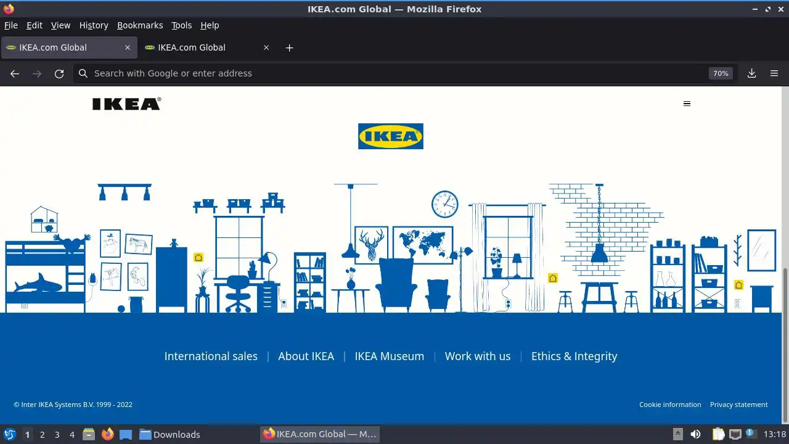Open the hamburger menu on the IKEA page
This screenshot has height=444, width=789.
click(x=687, y=104)
